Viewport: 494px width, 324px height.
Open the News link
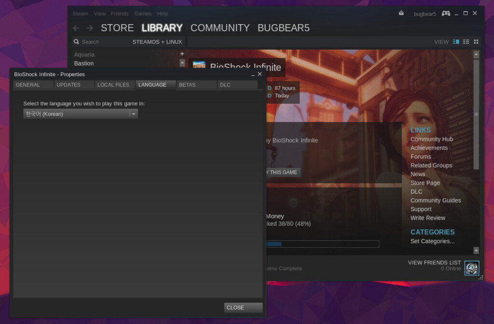tap(418, 174)
